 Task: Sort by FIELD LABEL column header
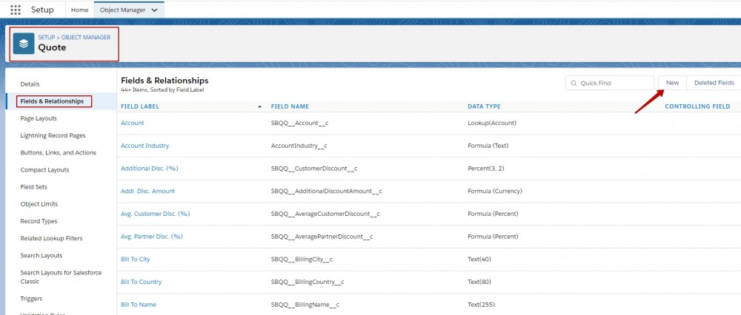140,106
